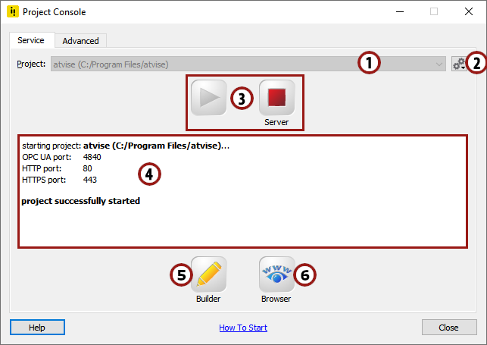Select the Service tab
Image resolution: width=487 pixels, height=345 pixels.
pos(31,40)
